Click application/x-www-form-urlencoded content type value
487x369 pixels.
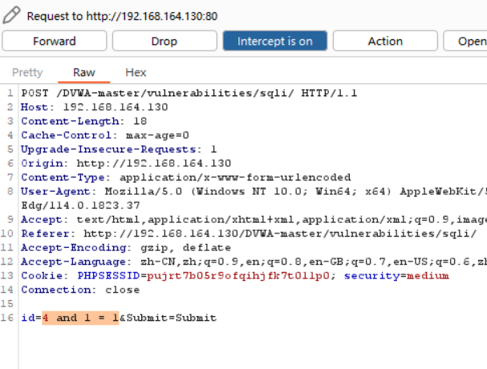[x=235, y=177]
